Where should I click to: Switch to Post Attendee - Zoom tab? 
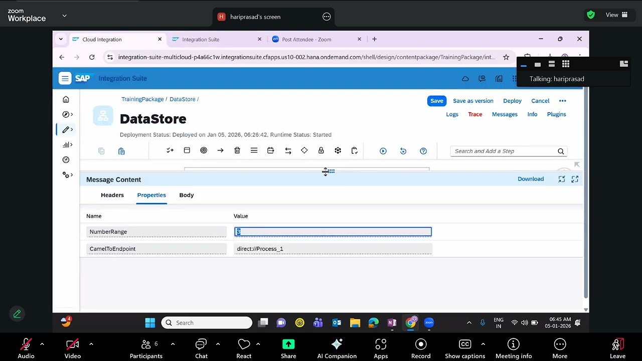(316, 39)
